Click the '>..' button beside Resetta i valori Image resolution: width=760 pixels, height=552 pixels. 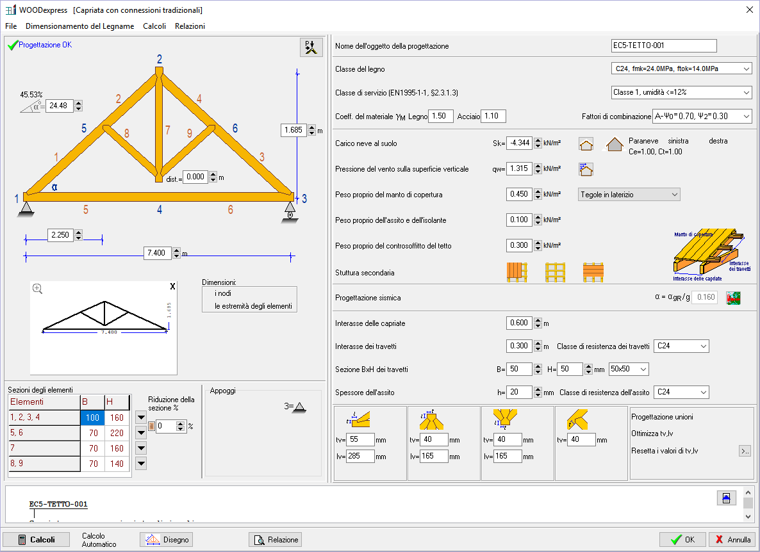tap(745, 451)
